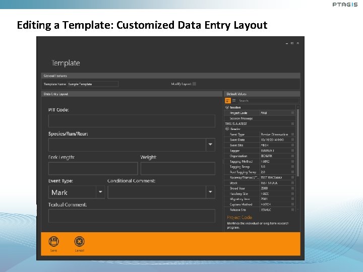Collapse the Session group
Image resolution: width=363 pixels, height=272 pixels.
click(x=227, y=107)
